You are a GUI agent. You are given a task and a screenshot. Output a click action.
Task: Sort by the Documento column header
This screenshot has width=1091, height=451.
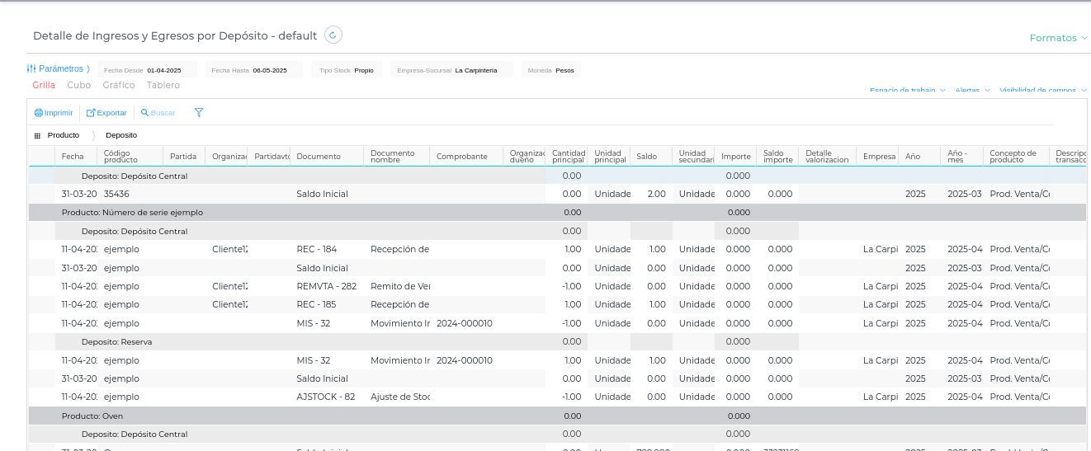[x=319, y=157]
